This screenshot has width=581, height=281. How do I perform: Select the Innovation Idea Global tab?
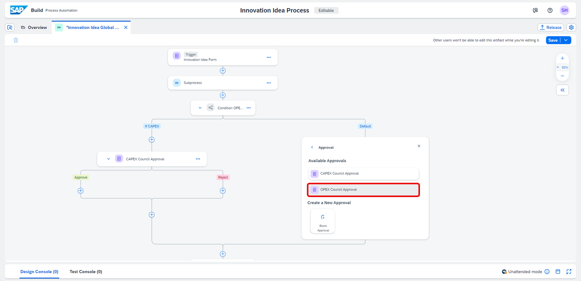92,27
